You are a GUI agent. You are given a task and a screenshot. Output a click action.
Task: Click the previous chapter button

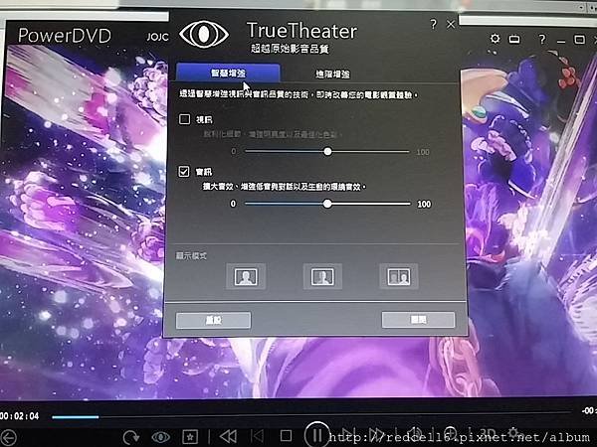(x=258, y=436)
